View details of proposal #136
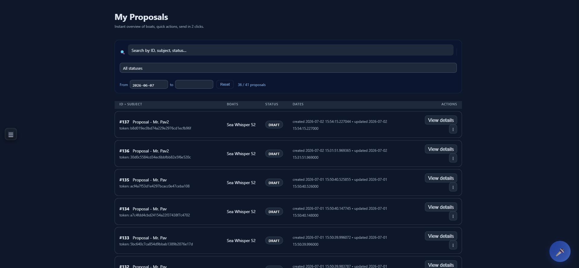The height and width of the screenshot is (268, 579). 441,149
